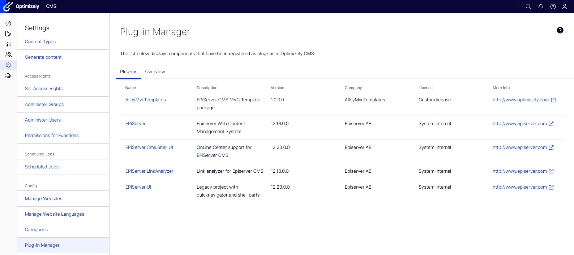
Task: Click the Access Rights section label
Action: click(38, 76)
